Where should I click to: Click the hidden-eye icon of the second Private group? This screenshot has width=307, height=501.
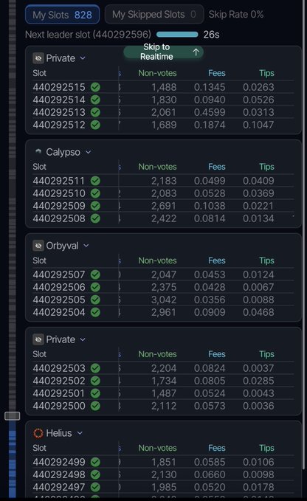(x=38, y=339)
